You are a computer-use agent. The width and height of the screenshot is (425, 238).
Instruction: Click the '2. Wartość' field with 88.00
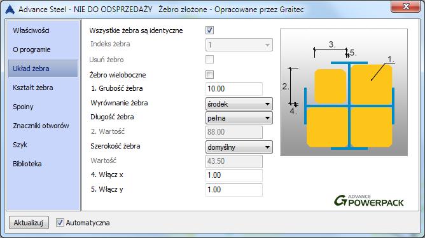234,132
